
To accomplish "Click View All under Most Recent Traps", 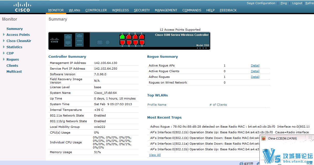I will pyautogui.click(x=154, y=155).
